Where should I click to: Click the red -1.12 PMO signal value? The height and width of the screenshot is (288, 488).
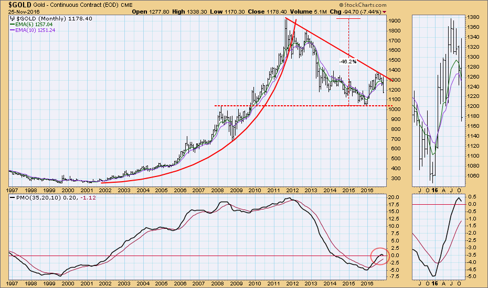[x=88, y=197]
